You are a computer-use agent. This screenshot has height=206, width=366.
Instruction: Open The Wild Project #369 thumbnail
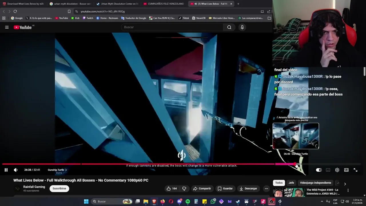pos(289,193)
